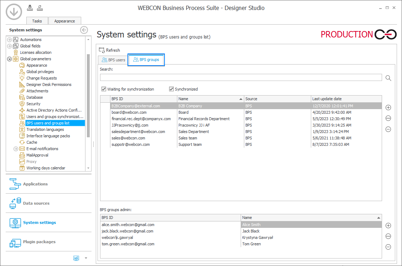Viewport: 402px width, 266px height.
Task: Sort groups by Last update date header
Action: pyautogui.click(x=346, y=99)
